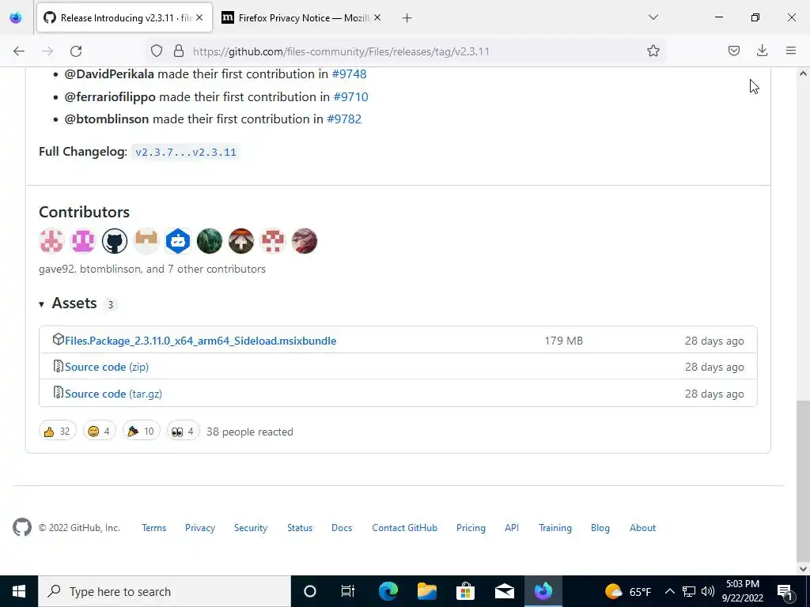Open File Explorer from the taskbar
The width and height of the screenshot is (810, 607).
[x=426, y=591]
